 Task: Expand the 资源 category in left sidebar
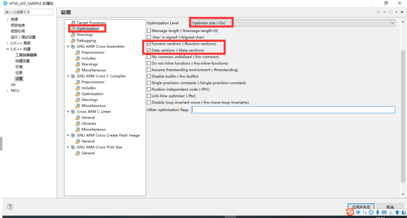click(x=8, y=20)
